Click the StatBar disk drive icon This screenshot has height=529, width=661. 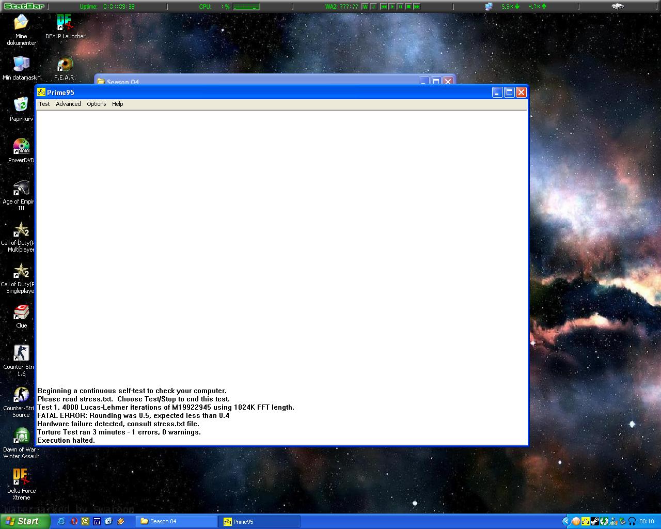point(618,6)
